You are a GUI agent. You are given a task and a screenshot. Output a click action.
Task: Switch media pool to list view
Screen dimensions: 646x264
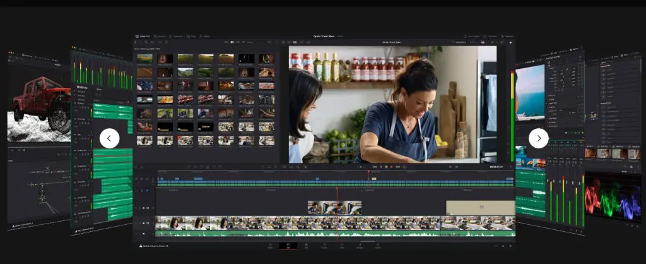(244, 42)
